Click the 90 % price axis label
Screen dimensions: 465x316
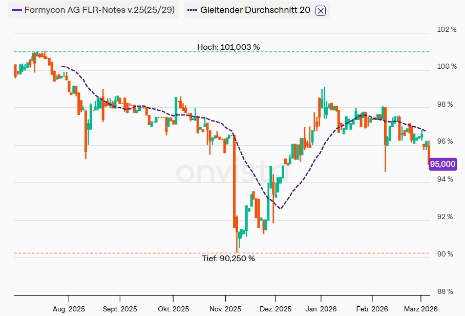pyautogui.click(x=445, y=254)
